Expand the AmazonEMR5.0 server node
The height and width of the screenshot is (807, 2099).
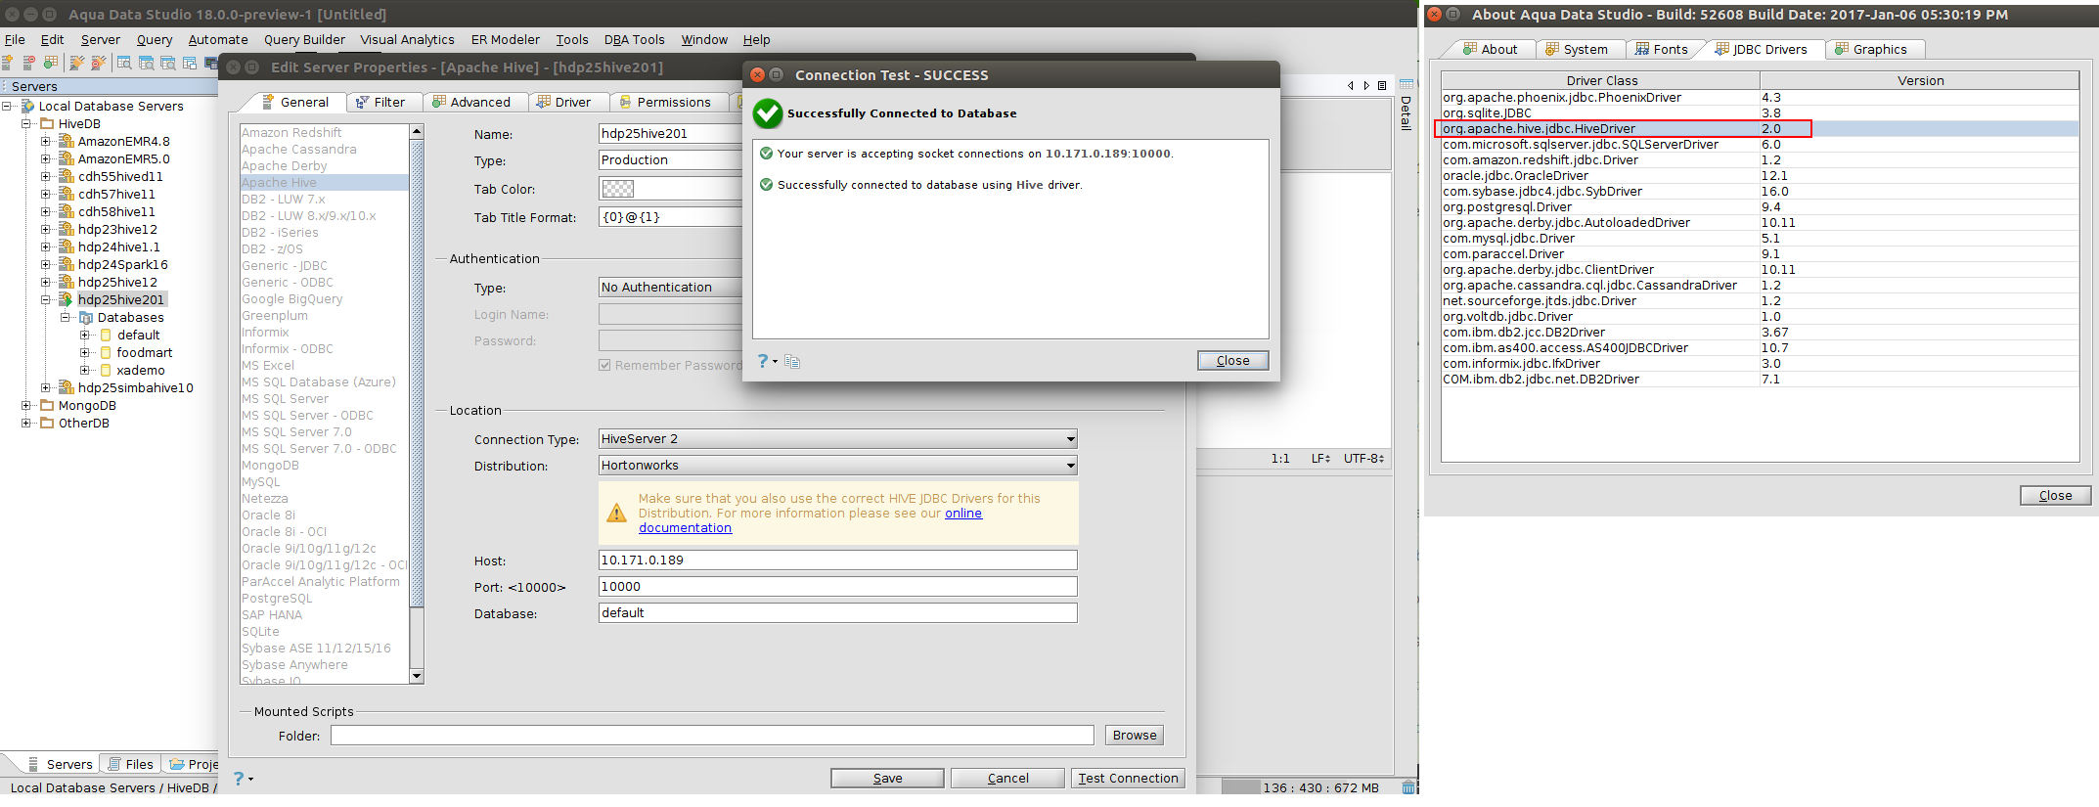coord(46,158)
